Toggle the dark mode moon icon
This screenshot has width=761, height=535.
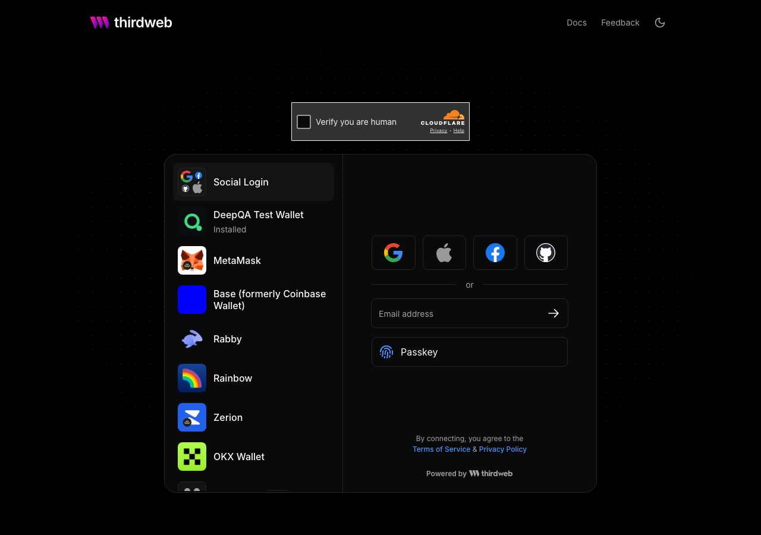(660, 23)
